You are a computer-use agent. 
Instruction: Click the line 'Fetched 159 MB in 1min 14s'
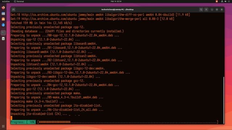click(41, 23)
